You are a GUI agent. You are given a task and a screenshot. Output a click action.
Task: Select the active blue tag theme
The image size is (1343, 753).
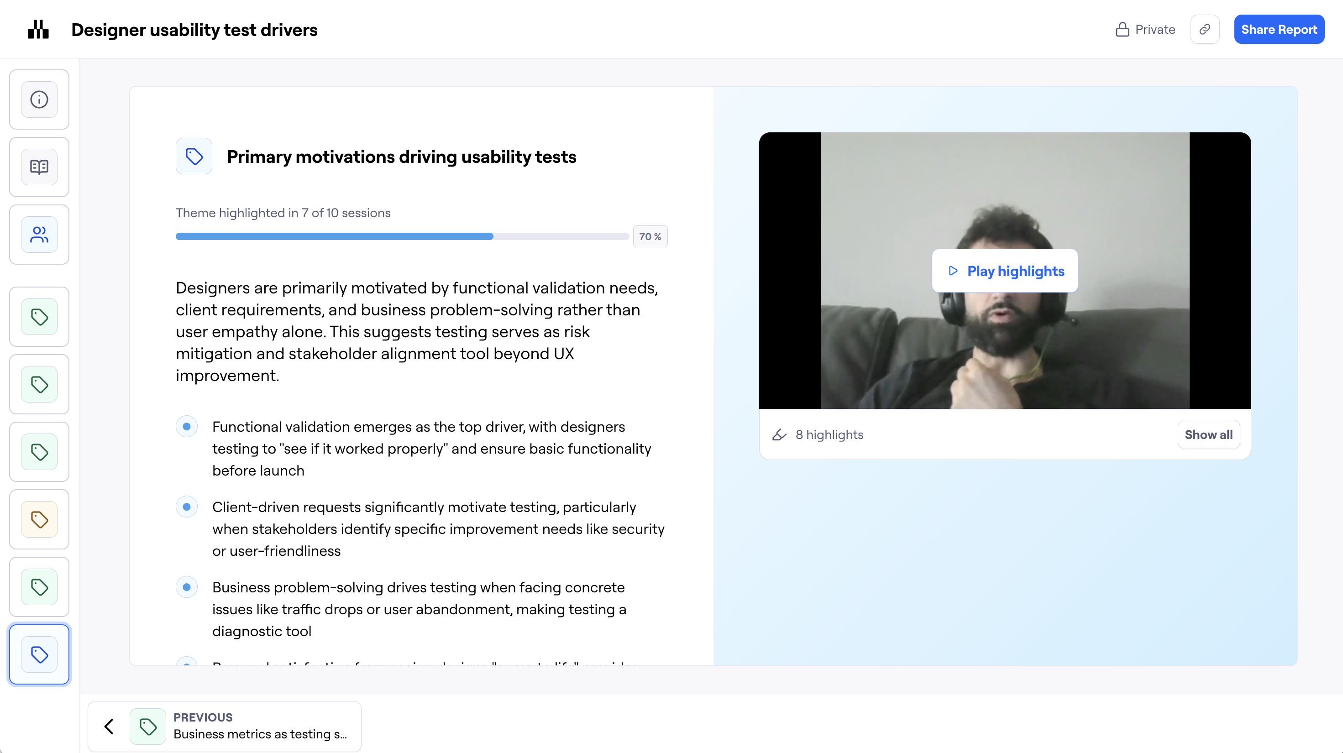tap(39, 654)
